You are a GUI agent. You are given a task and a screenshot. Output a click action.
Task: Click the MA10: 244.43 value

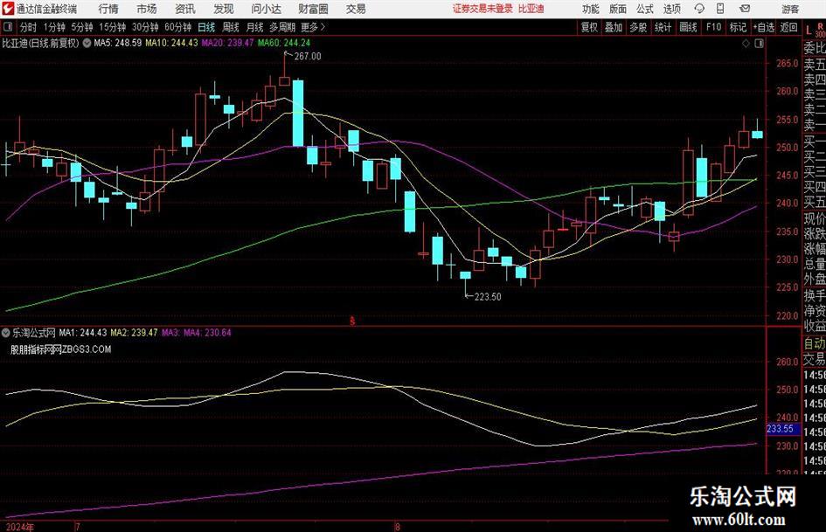(x=171, y=43)
